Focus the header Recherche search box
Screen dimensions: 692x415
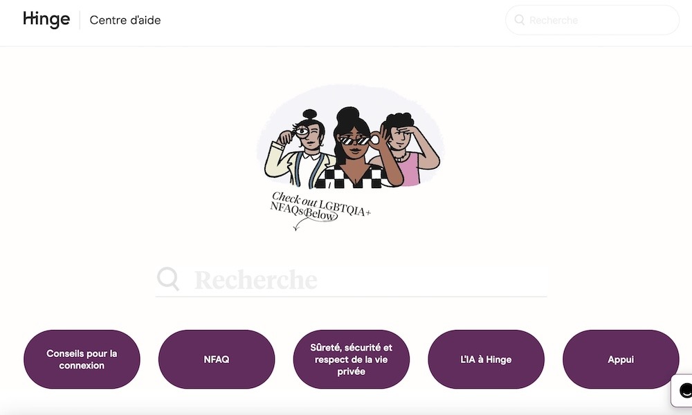592,20
